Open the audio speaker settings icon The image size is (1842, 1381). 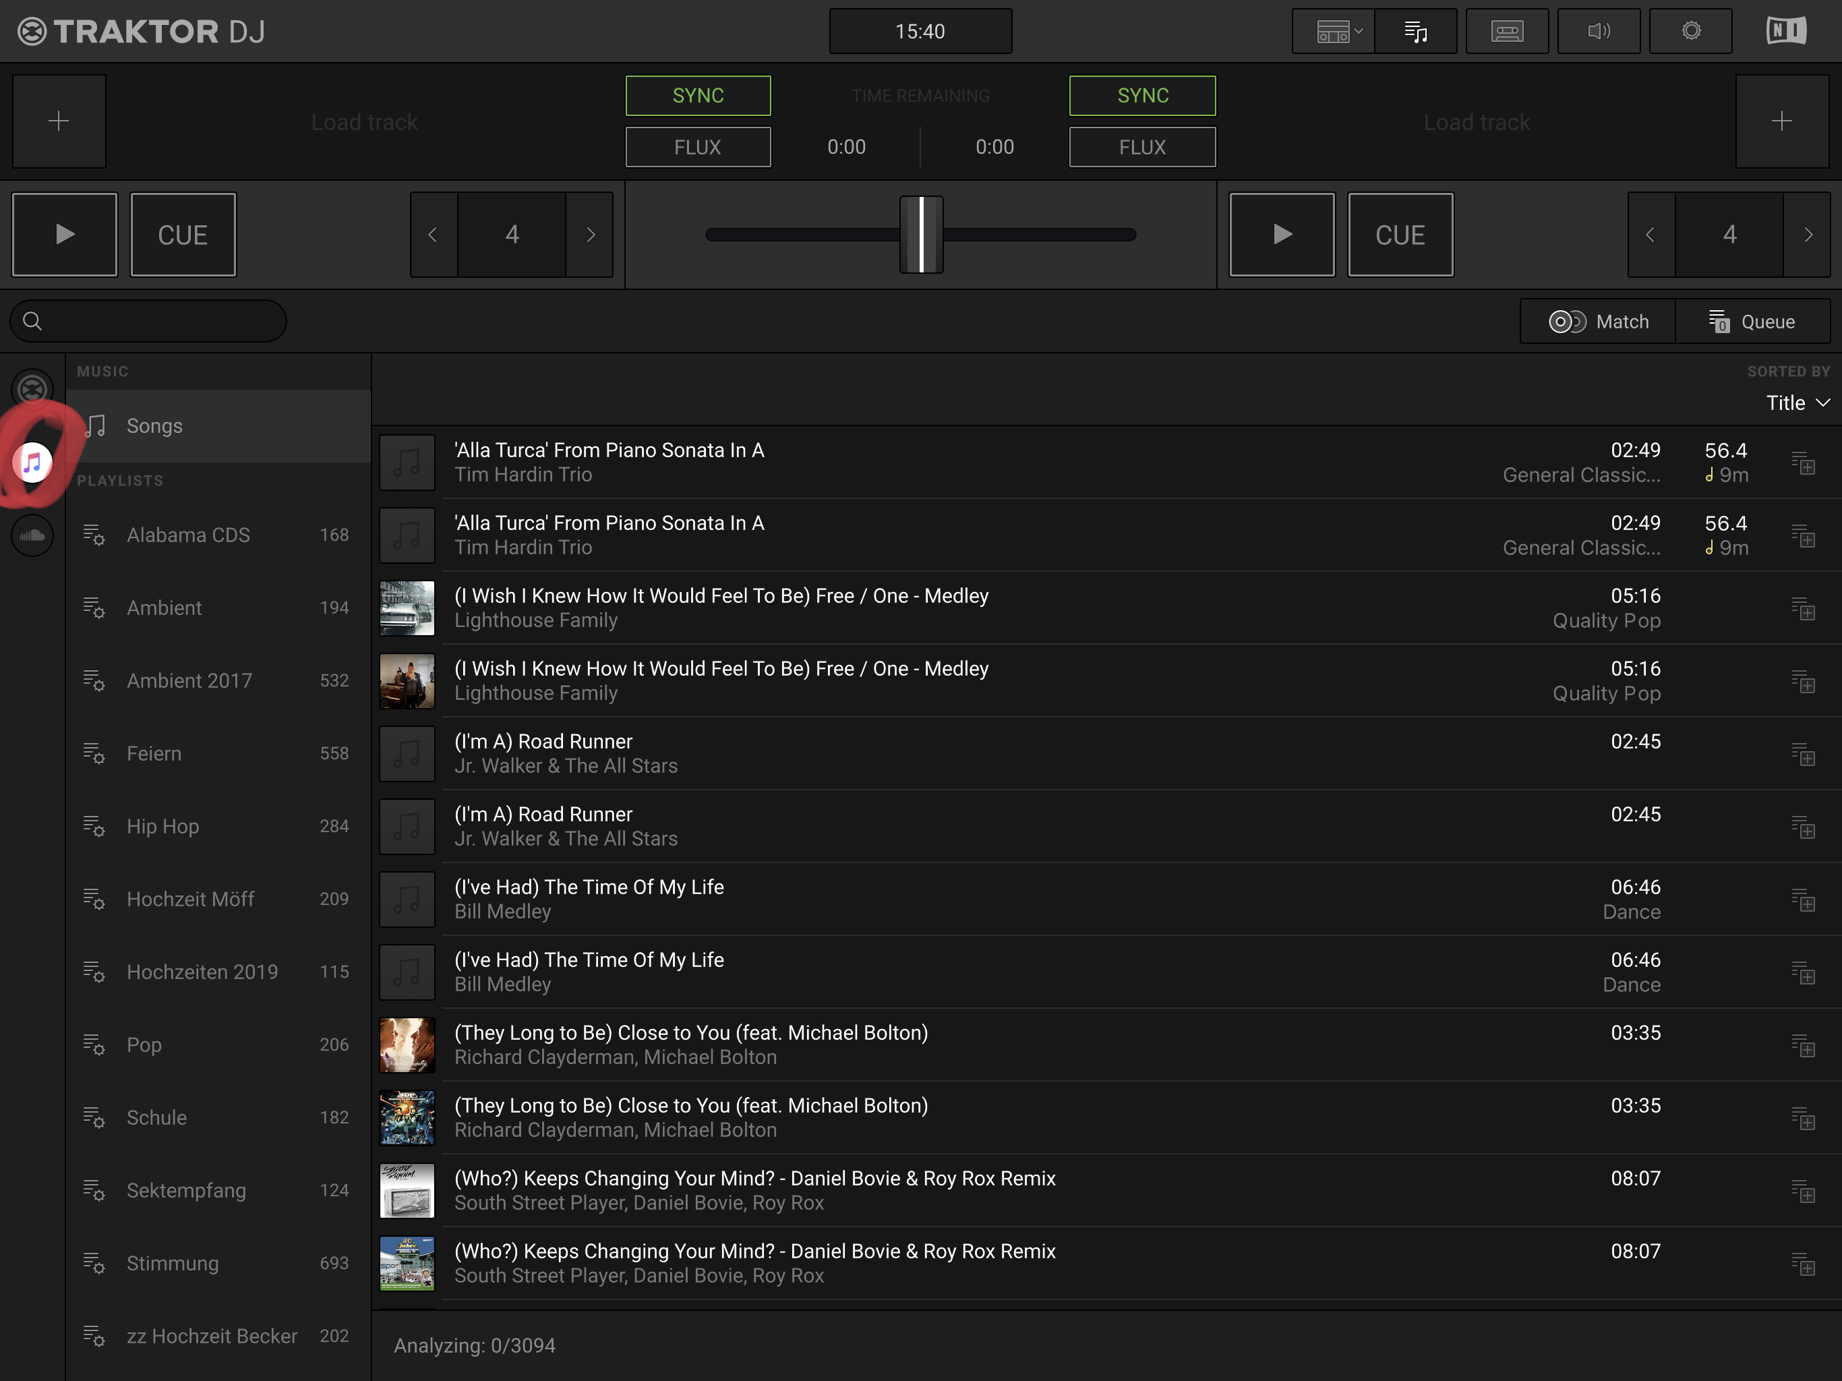(1598, 32)
